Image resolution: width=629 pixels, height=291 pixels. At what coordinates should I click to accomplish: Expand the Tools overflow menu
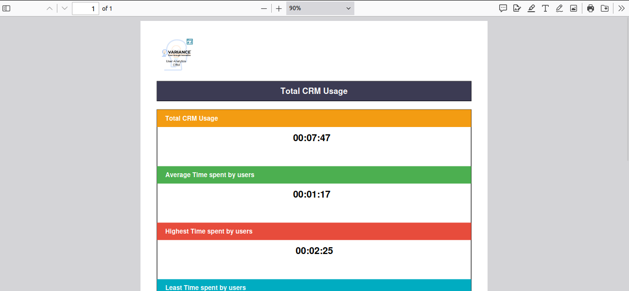point(621,8)
